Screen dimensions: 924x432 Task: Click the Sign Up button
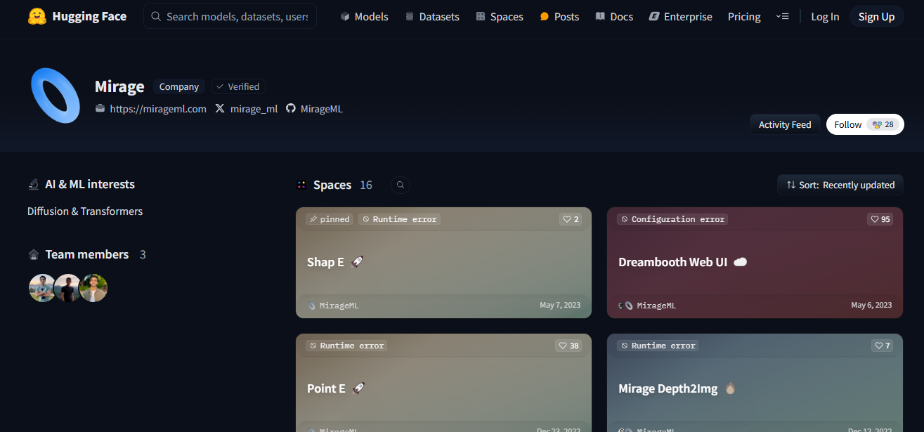point(876,17)
